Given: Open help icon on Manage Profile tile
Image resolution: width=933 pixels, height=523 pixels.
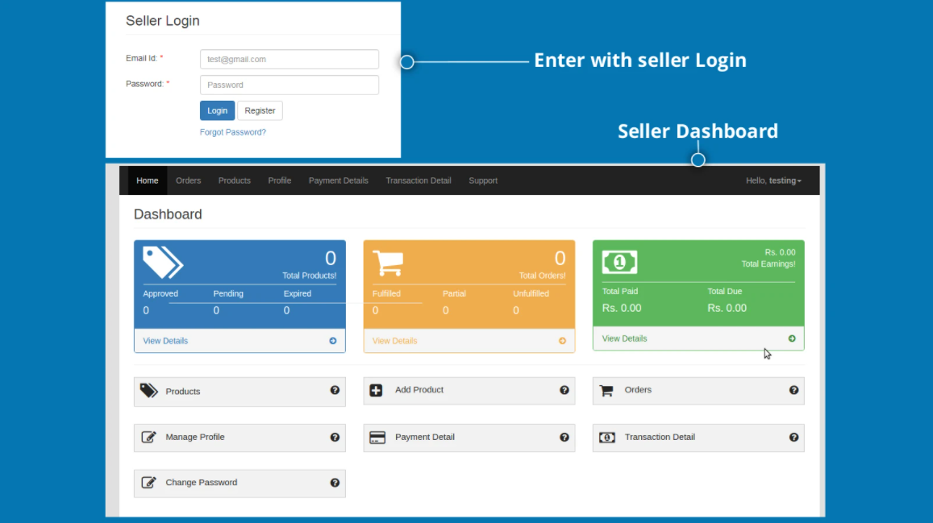Looking at the screenshot, I should click(x=335, y=437).
